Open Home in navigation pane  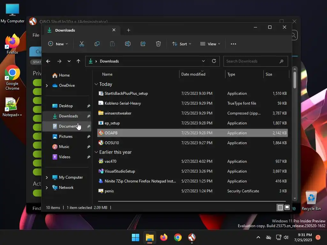tap(67, 75)
